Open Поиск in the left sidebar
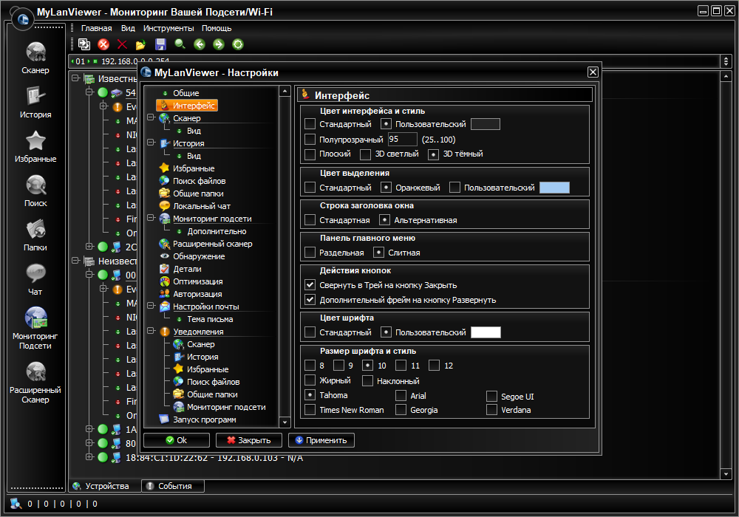Viewport: 739px width, 517px height. tap(35, 191)
